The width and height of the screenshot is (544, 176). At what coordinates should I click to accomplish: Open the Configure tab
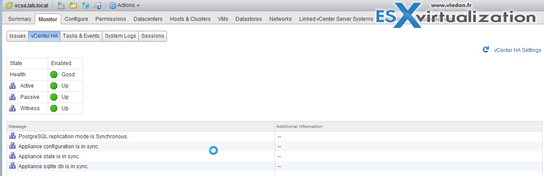tap(76, 19)
